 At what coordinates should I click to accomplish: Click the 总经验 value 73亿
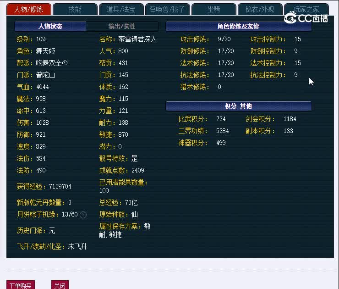point(131,203)
